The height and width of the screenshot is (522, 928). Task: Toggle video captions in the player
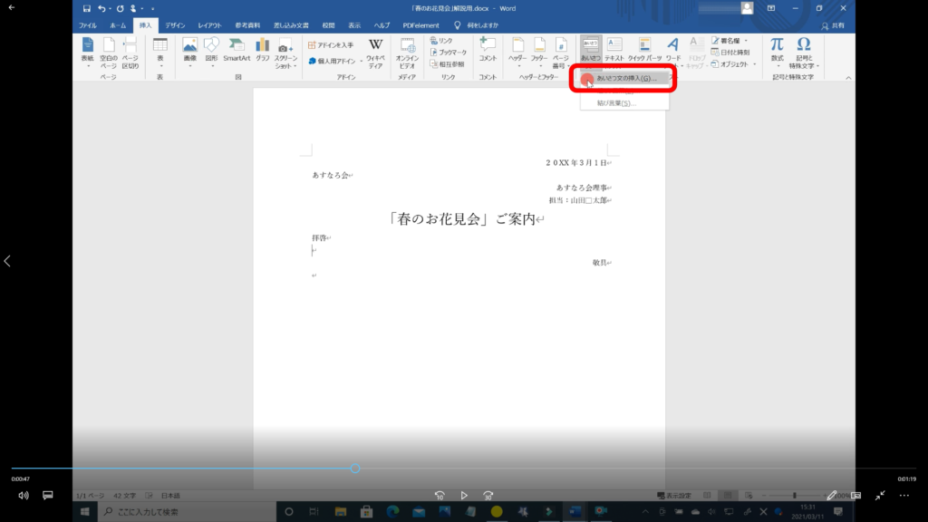click(48, 496)
